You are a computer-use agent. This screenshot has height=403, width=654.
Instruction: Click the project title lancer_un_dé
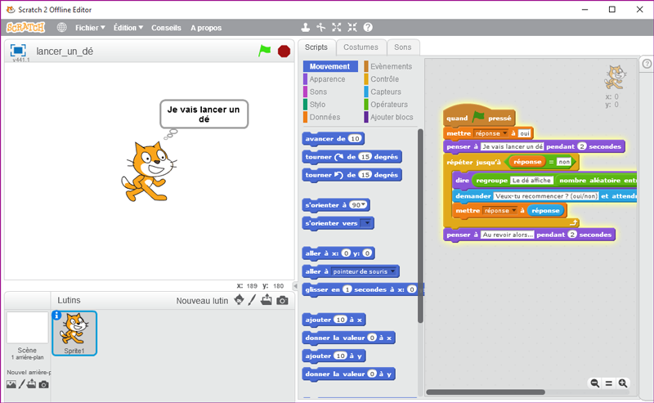pos(65,51)
